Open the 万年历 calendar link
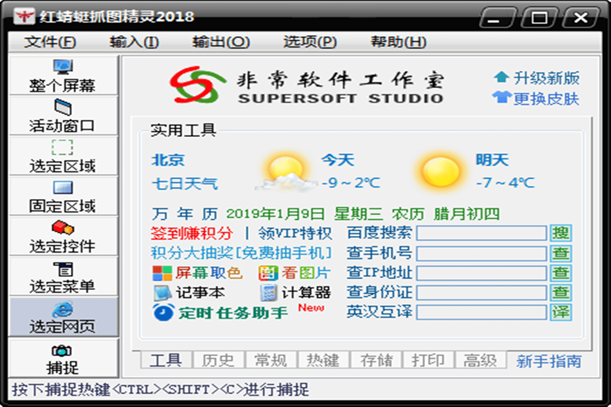This screenshot has width=611, height=407. [184, 214]
